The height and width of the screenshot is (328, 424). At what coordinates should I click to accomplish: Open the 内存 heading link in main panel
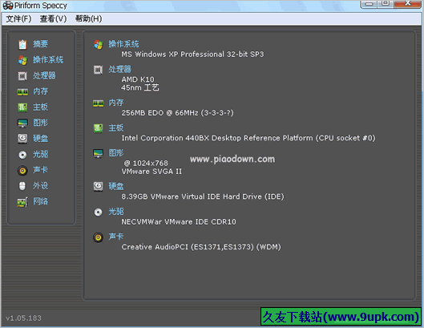click(116, 103)
